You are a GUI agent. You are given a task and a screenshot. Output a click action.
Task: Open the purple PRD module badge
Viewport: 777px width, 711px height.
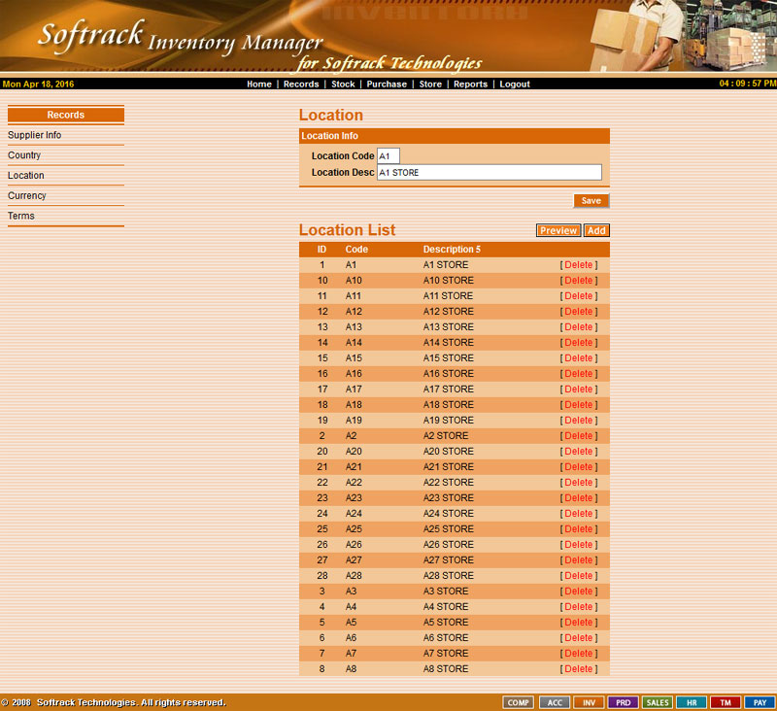[x=623, y=702]
